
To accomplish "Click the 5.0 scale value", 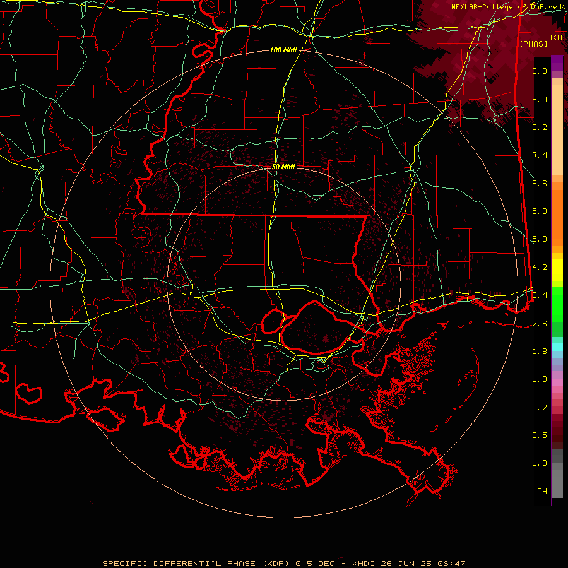I will 540,239.
